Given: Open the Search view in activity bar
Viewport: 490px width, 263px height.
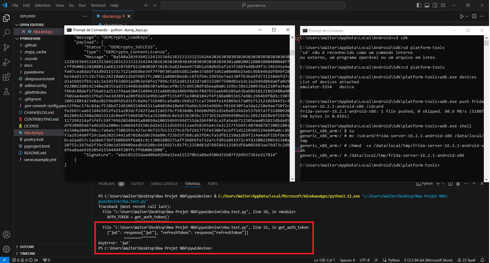Looking at the screenshot, I should pyautogui.click(x=6, y=33).
